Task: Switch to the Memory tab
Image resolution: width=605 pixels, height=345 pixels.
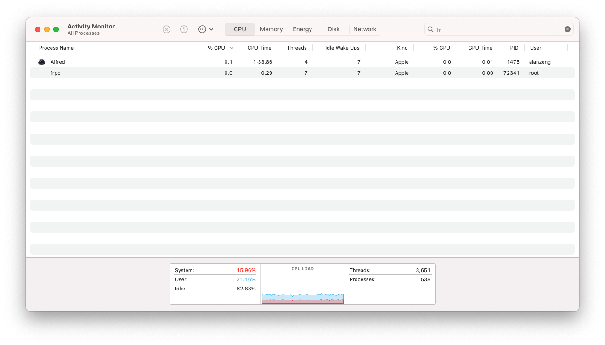Action: point(271,29)
